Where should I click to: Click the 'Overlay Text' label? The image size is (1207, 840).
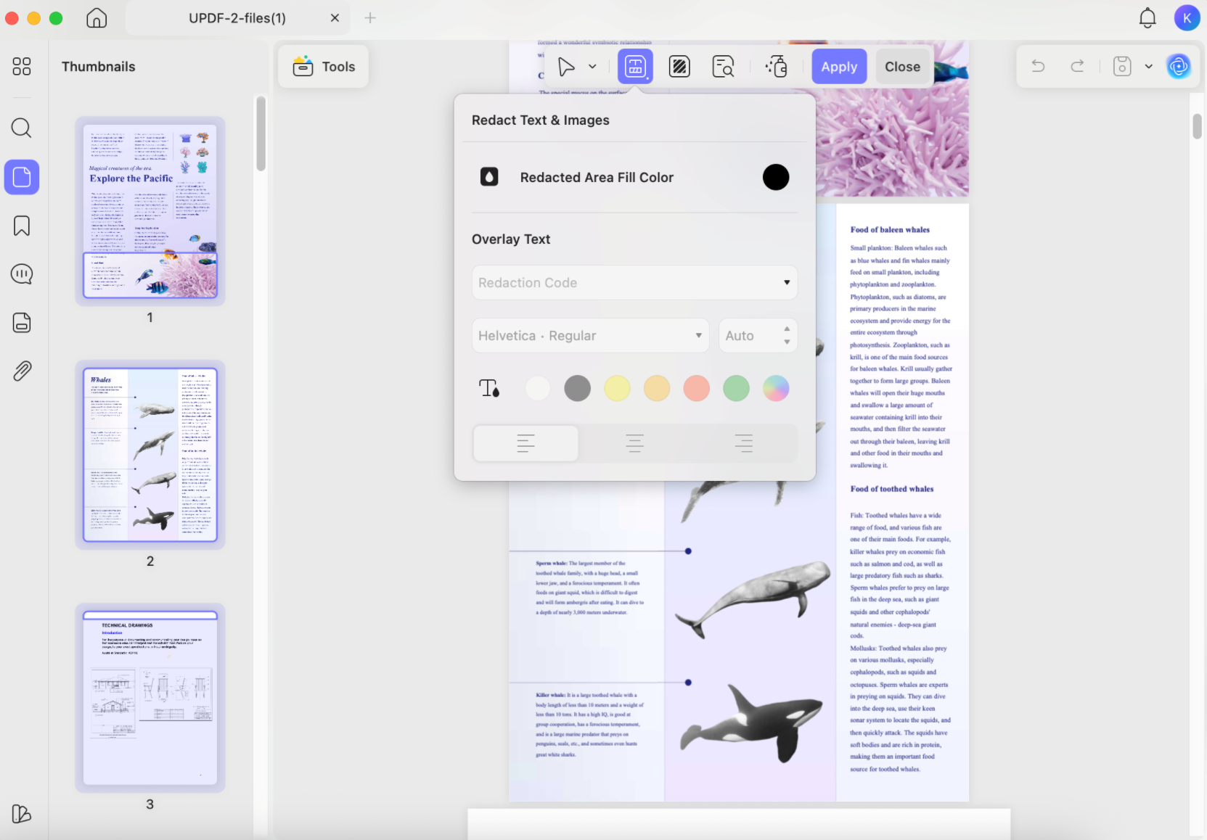coord(511,239)
